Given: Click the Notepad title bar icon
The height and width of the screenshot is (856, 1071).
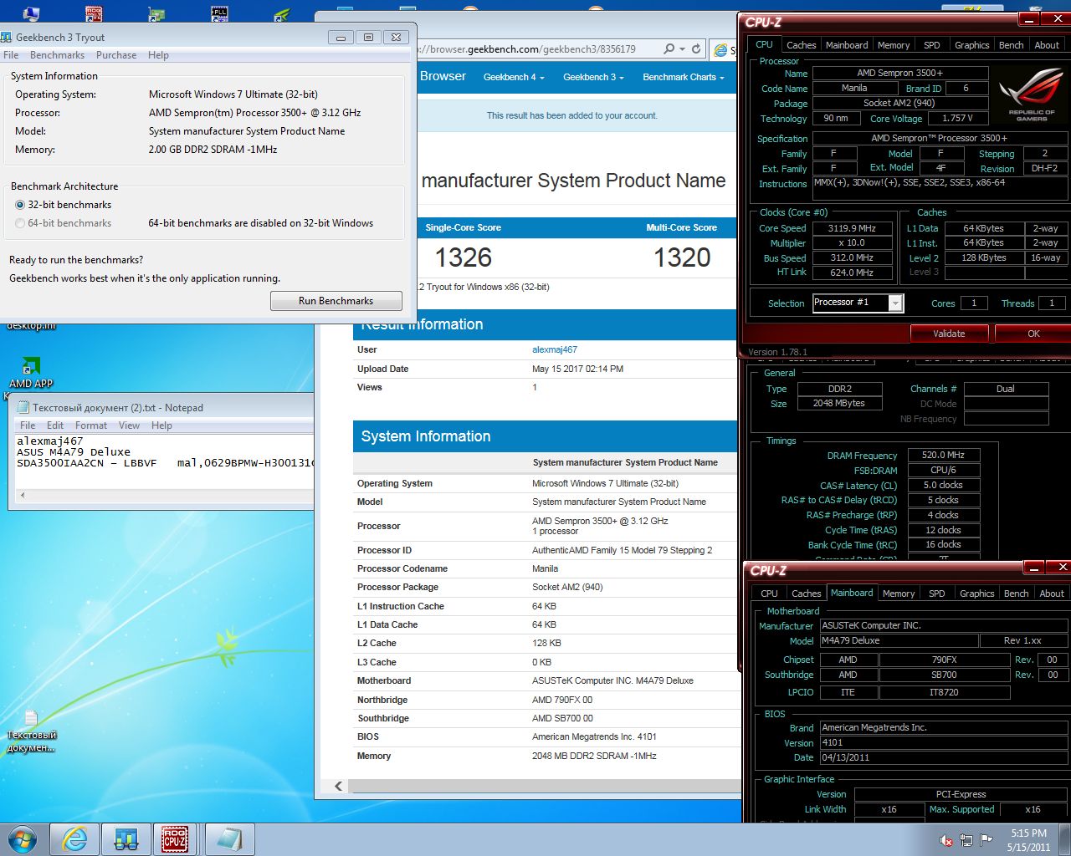Looking at the screenshot, I should (23, 407).
